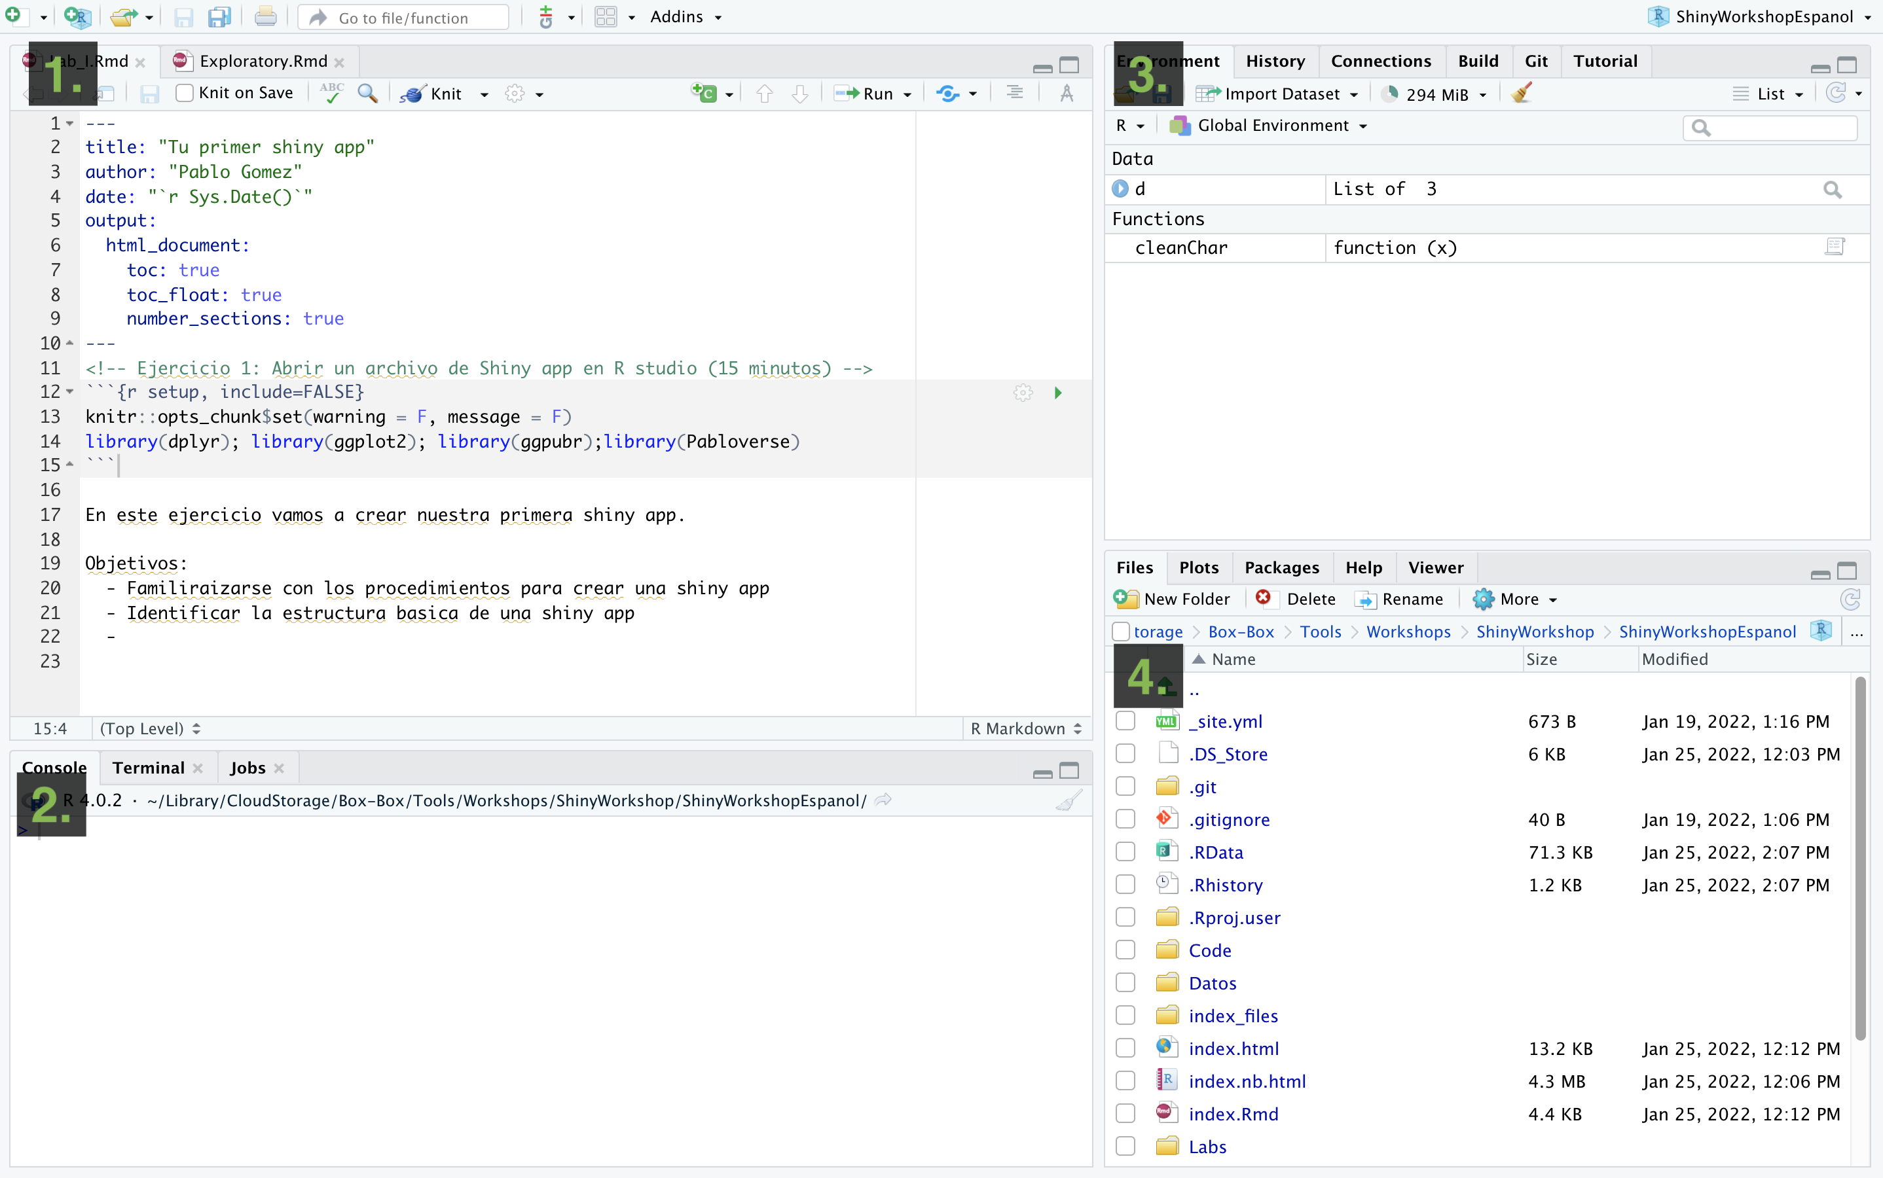Image resolution: width=1883 pixels, height=1178 pixels.
Task: View cleanChar function source icon
Action: click(x=1835, y=247)
